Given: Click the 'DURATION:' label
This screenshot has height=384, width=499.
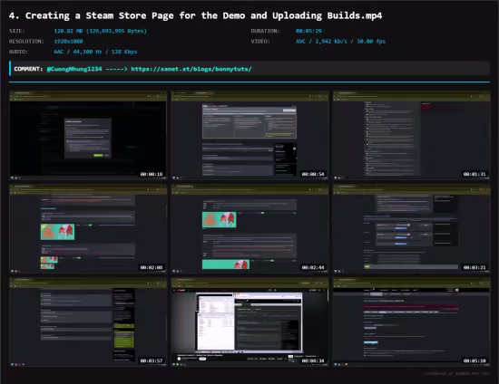Looking at the screenshot, I should tap(265, 31).
